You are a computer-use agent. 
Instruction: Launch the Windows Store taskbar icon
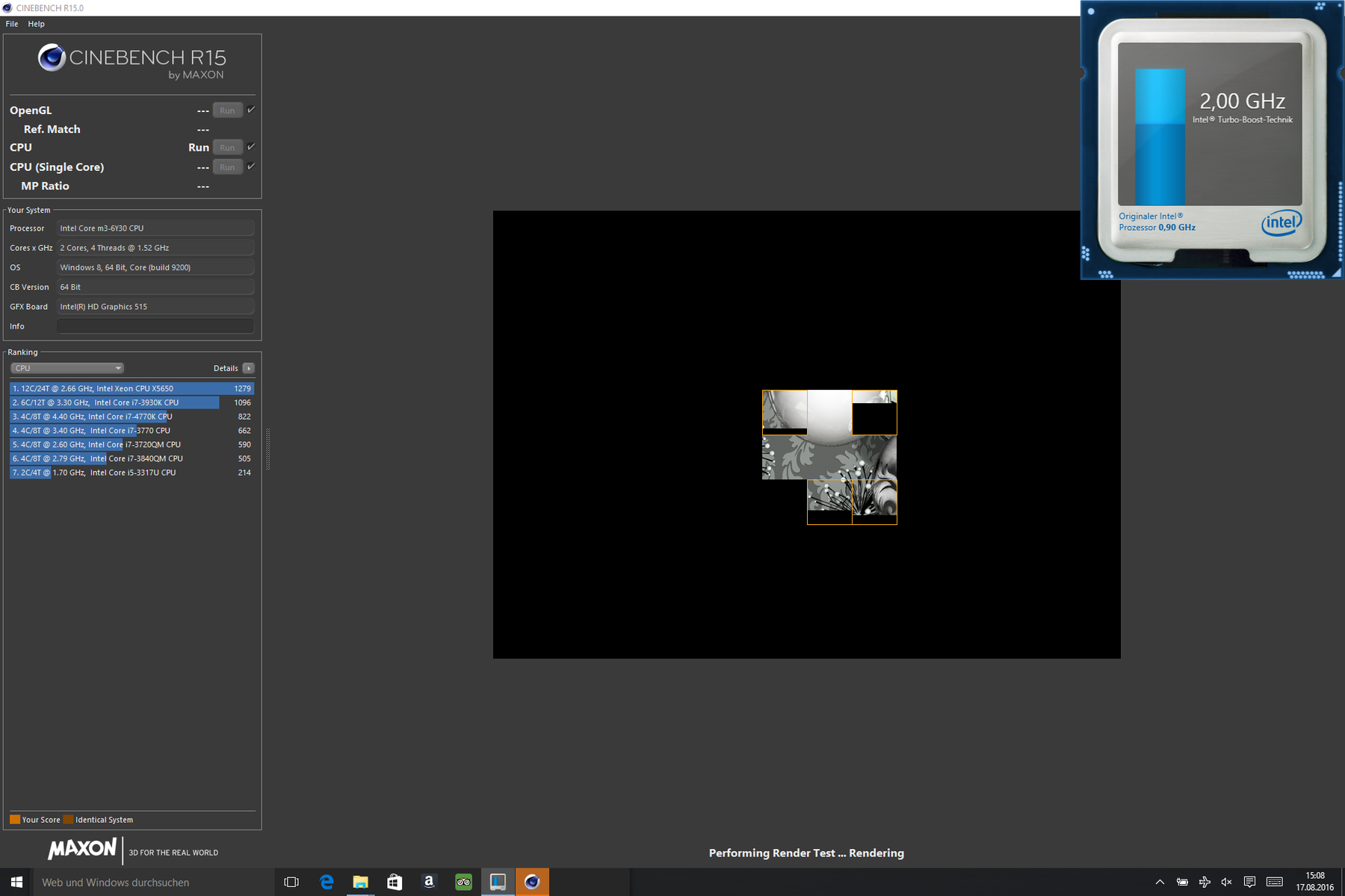click(395, 882)
